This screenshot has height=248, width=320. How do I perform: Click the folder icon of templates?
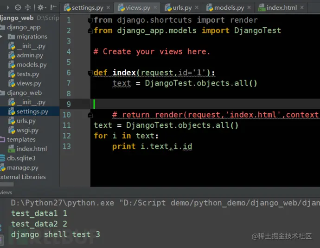[2, 139]
